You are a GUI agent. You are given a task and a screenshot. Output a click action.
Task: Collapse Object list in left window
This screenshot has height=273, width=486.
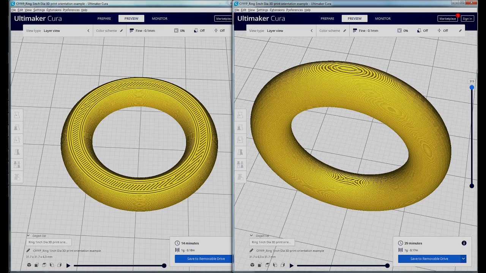(x=28, y=235)
